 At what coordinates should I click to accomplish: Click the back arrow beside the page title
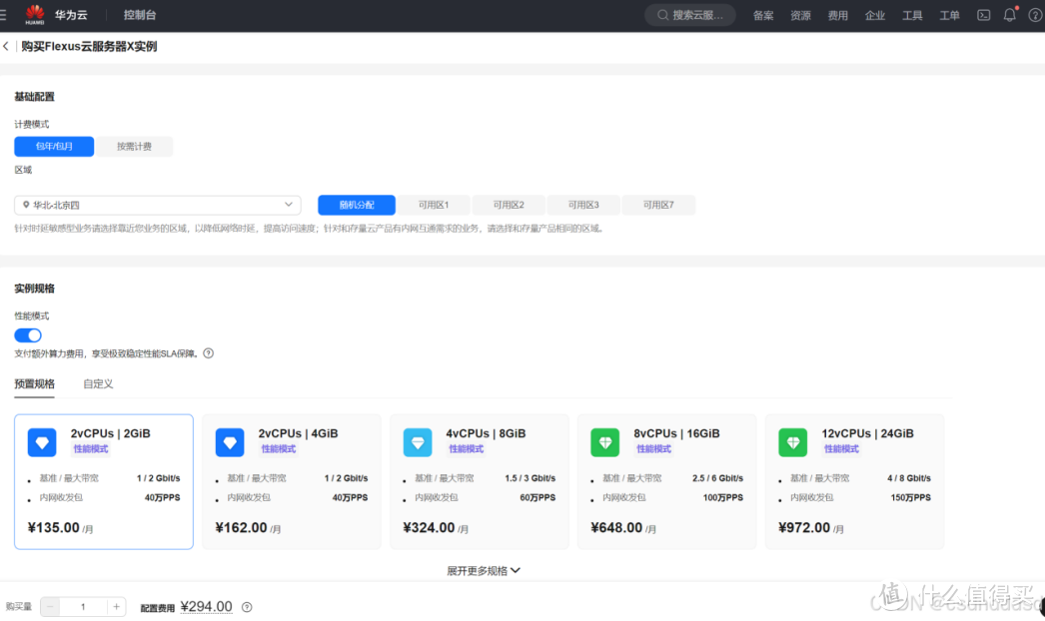(x=8, y=46)
